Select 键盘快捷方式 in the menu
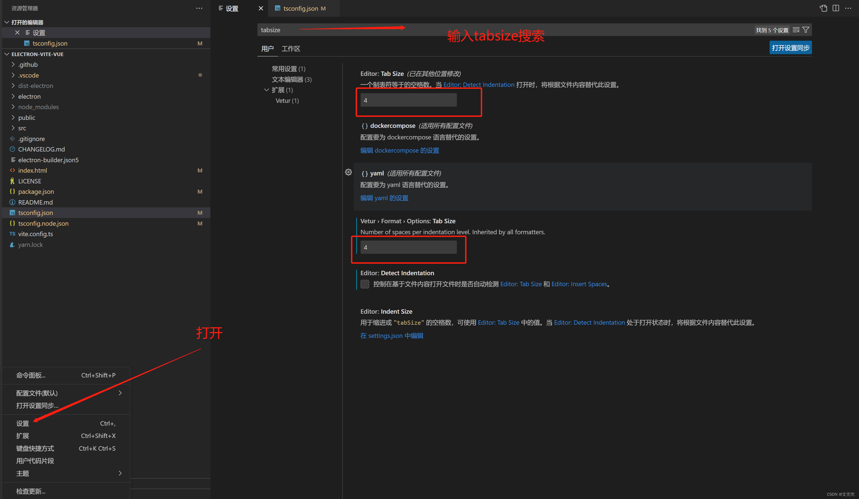Screen dimensions: 859x499 [35, 448]
